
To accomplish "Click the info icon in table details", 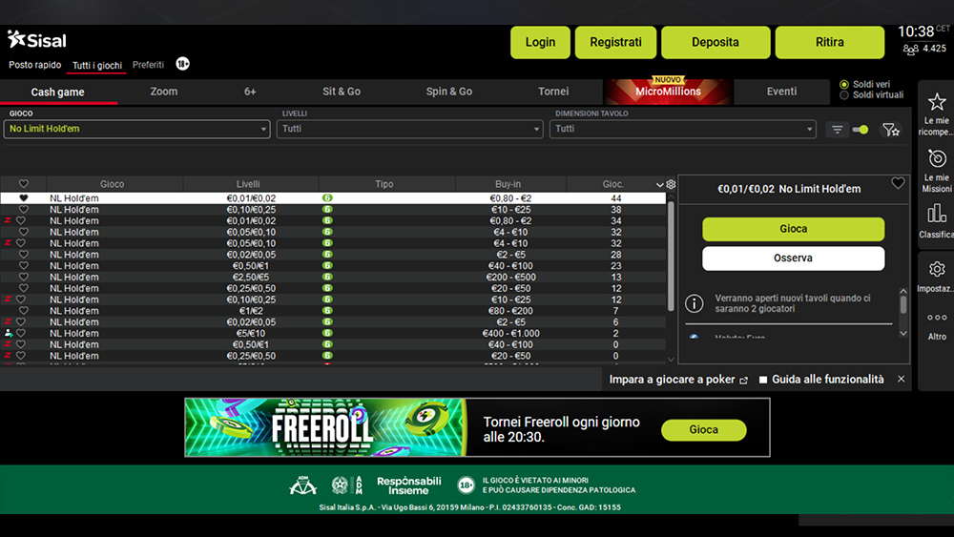I will [x=695, y=303].
